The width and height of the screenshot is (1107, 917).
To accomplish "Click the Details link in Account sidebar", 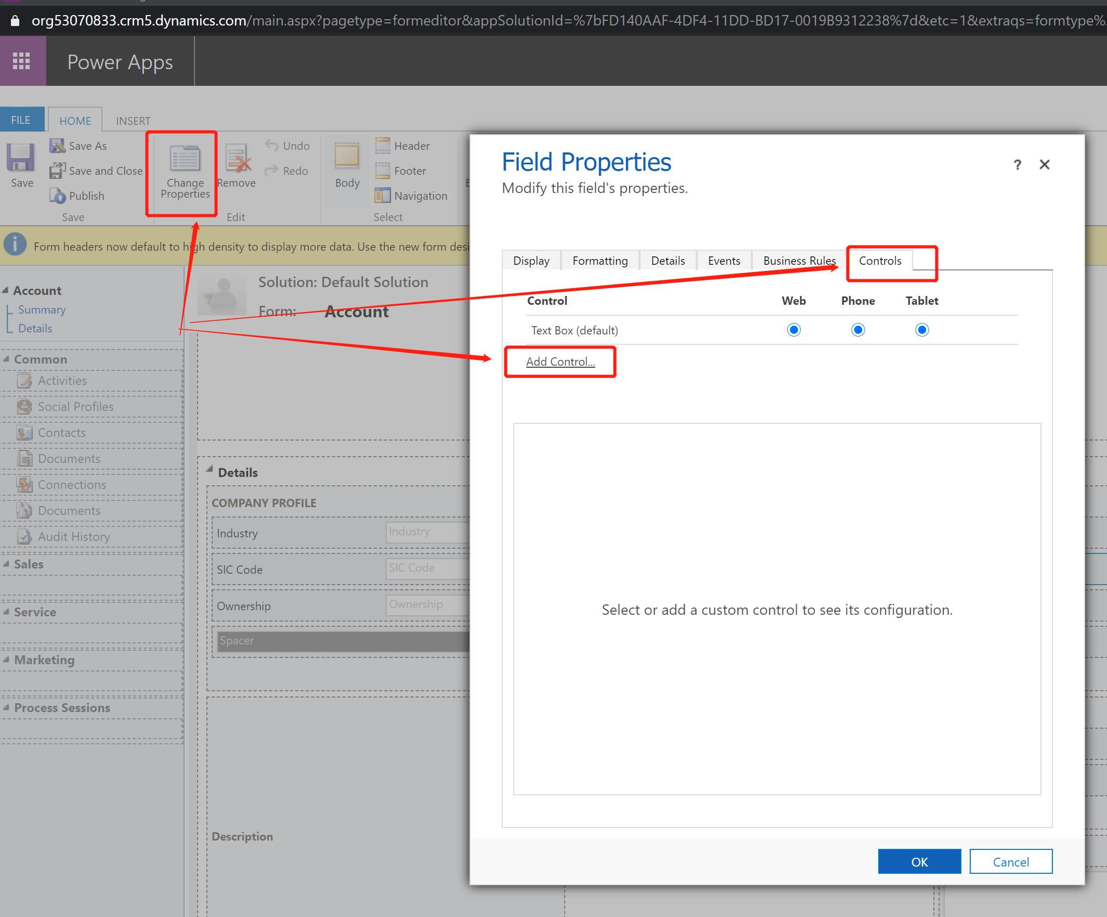I will coord(35,328).
